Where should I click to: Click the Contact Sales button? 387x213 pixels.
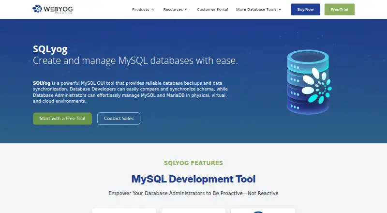(119, 119)
